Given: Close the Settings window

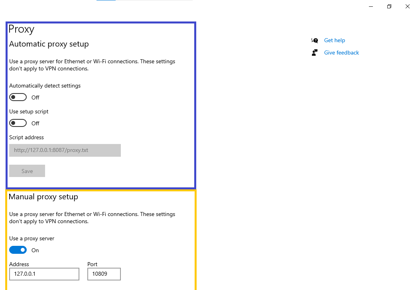Looking at the screenshot, I should [x=407, y=6].
